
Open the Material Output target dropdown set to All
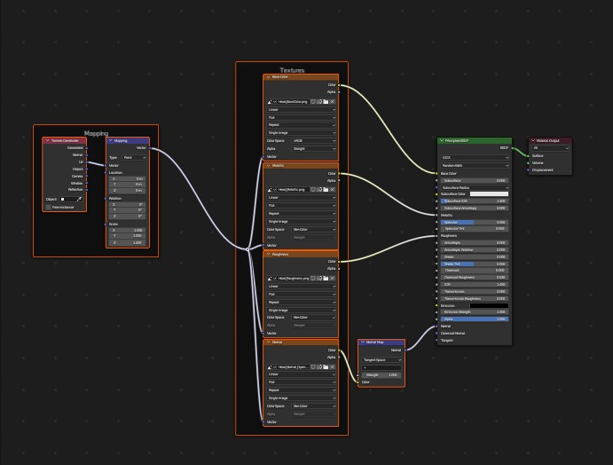coord(550,148)
